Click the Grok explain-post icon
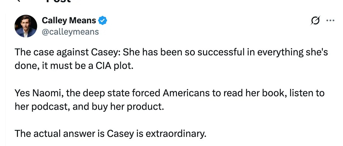Viewport: 343px width, 146px height. coord(315,20)
